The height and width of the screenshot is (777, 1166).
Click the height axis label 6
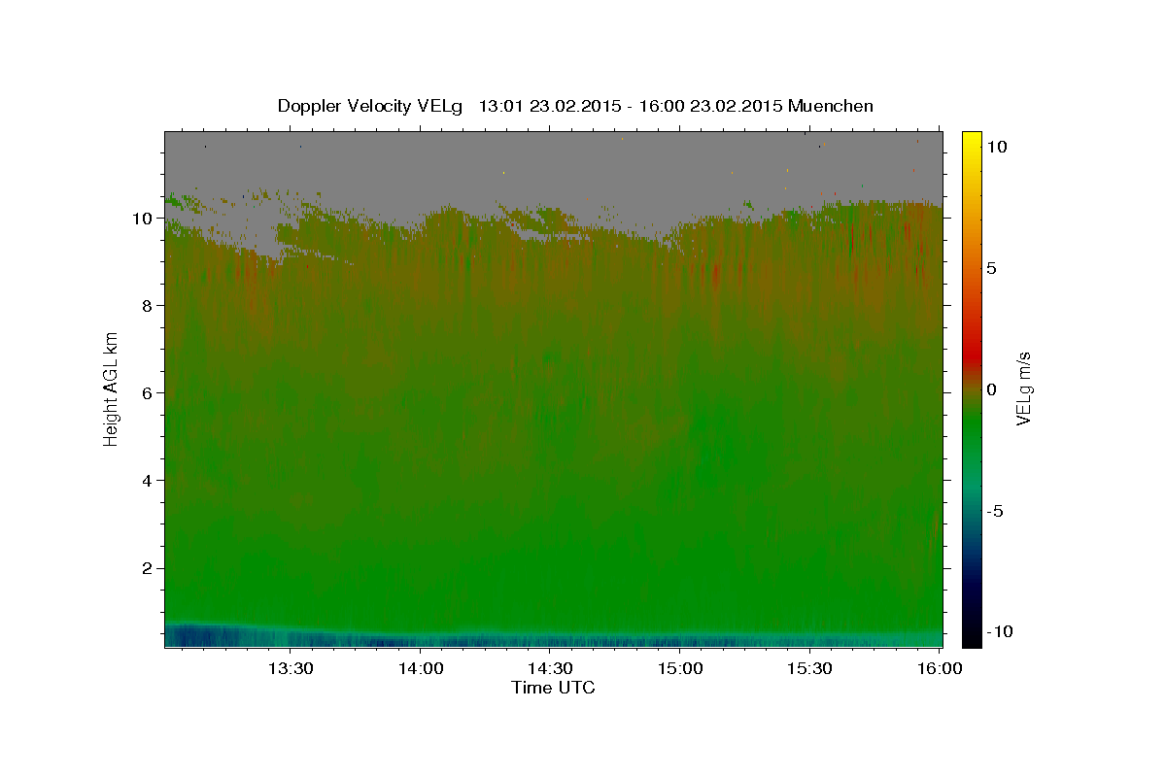coord(149,393)
